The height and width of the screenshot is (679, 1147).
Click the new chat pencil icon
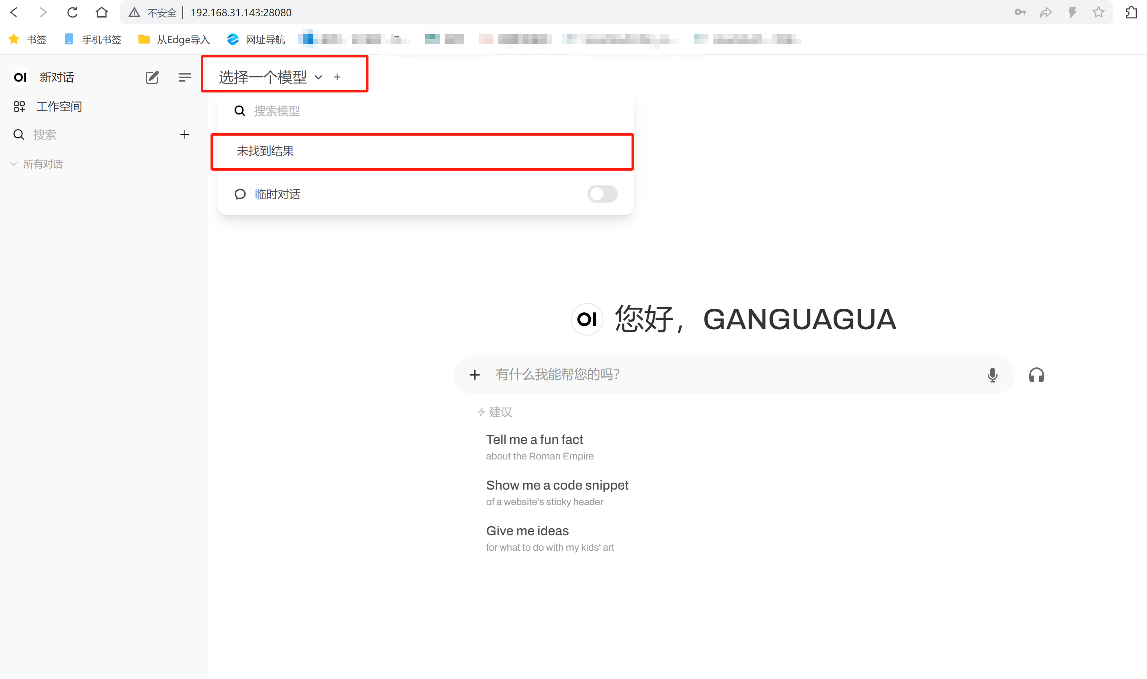click(152, 77)
